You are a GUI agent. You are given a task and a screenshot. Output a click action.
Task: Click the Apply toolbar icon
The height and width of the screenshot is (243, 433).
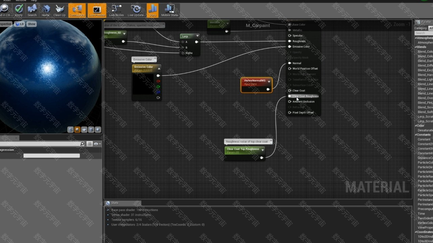(x=19, y=10)
